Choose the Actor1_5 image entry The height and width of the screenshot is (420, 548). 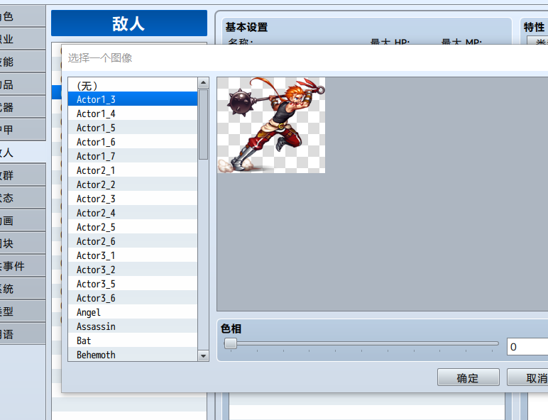point(133,128)
